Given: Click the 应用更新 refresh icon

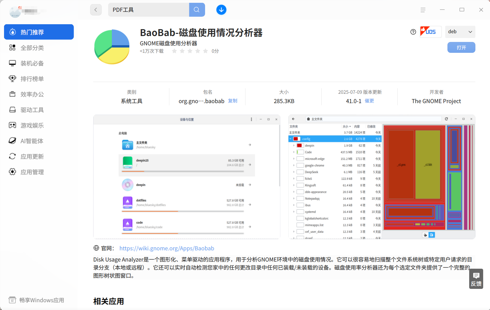Looking at the screenshot, I should pyautogui.click(x=12, y=156).
